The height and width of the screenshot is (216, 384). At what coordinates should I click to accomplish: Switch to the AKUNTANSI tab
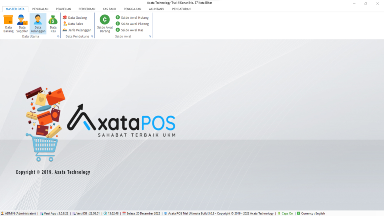point(156,9)
